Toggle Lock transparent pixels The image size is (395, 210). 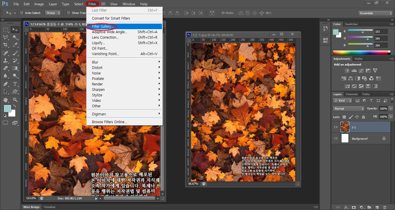(x=344, y=117)
